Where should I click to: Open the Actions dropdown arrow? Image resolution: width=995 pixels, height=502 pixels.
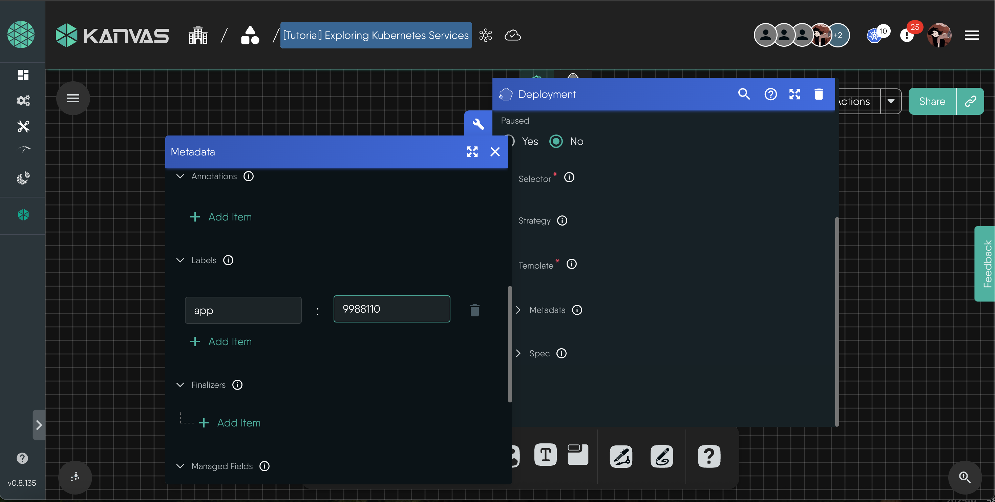891,101
